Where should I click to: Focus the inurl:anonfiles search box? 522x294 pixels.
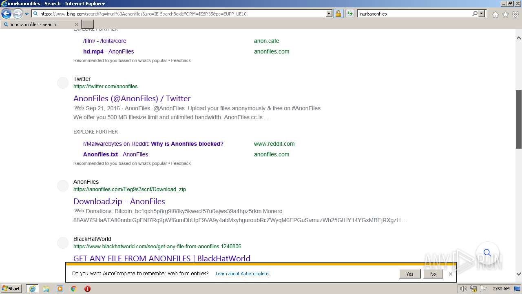pyautogui.click(x=414, y=13)
